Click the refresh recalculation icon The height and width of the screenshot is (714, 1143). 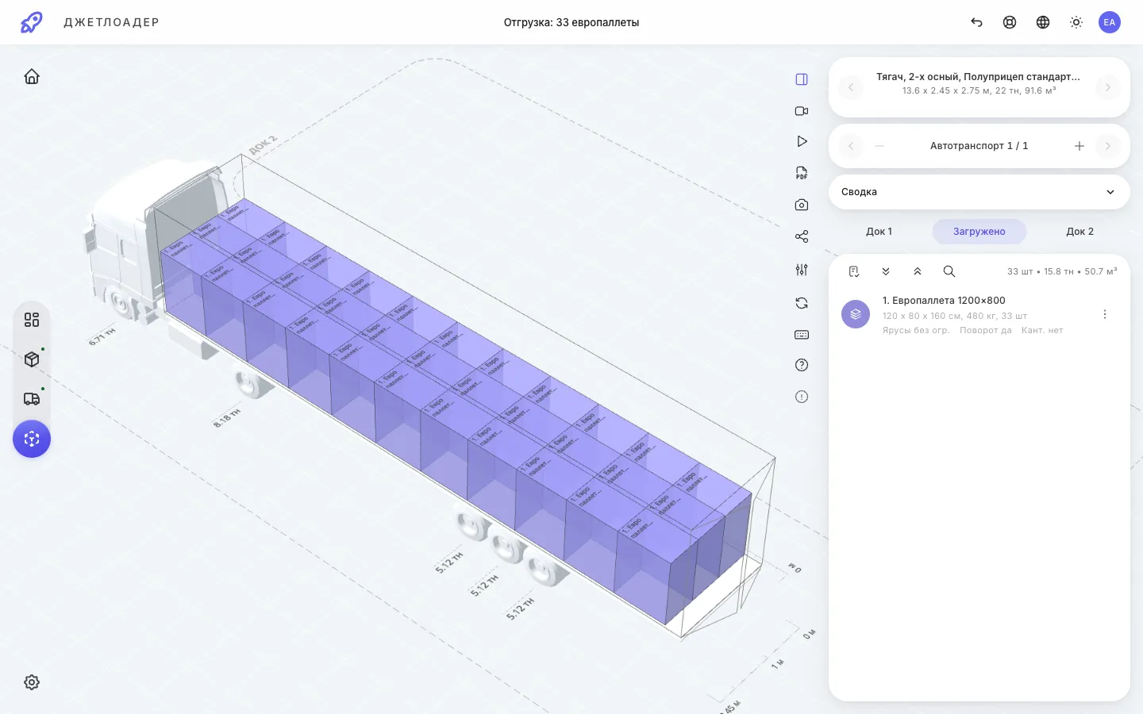coord(802,303)
